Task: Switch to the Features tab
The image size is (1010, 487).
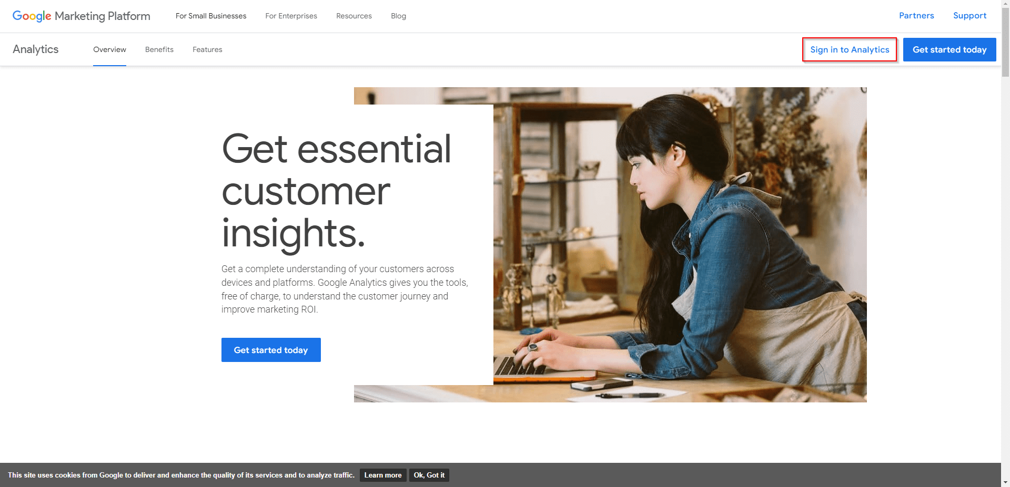Action: coord(207,49)
